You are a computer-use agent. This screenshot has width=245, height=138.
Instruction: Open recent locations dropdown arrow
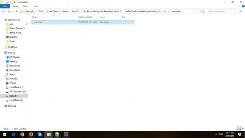[13, 11]
